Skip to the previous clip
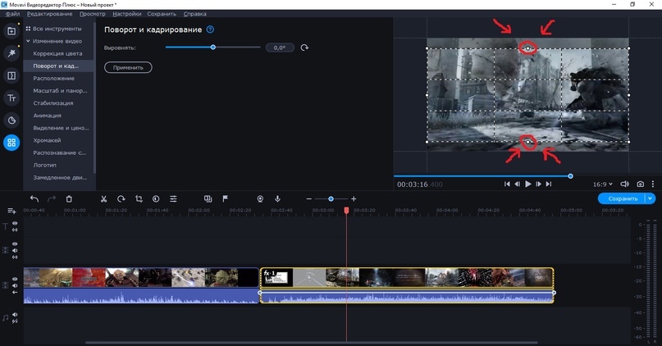 coord(507,184)
